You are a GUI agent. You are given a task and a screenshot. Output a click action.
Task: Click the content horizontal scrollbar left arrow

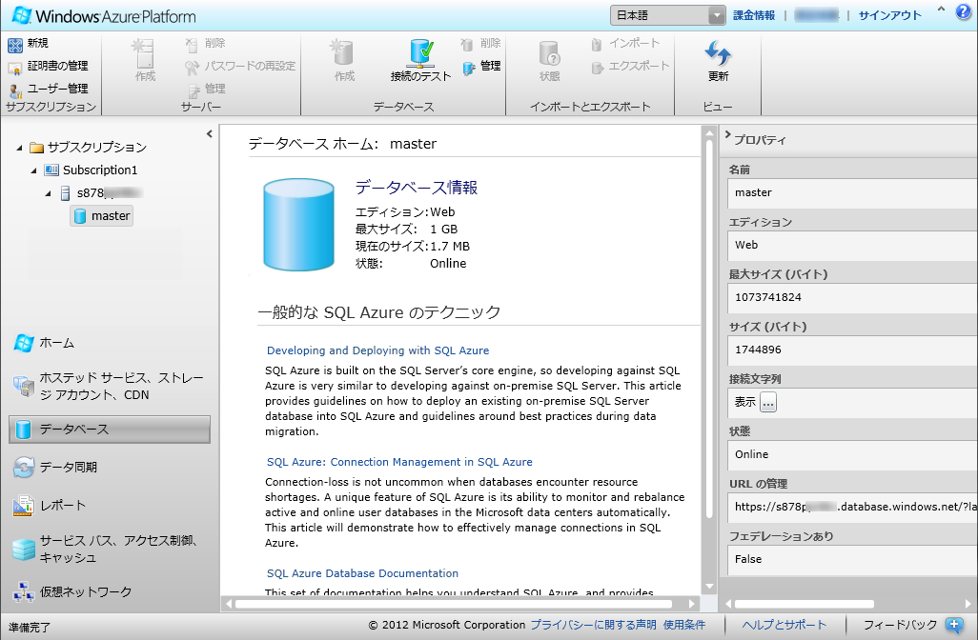point(229,603)
